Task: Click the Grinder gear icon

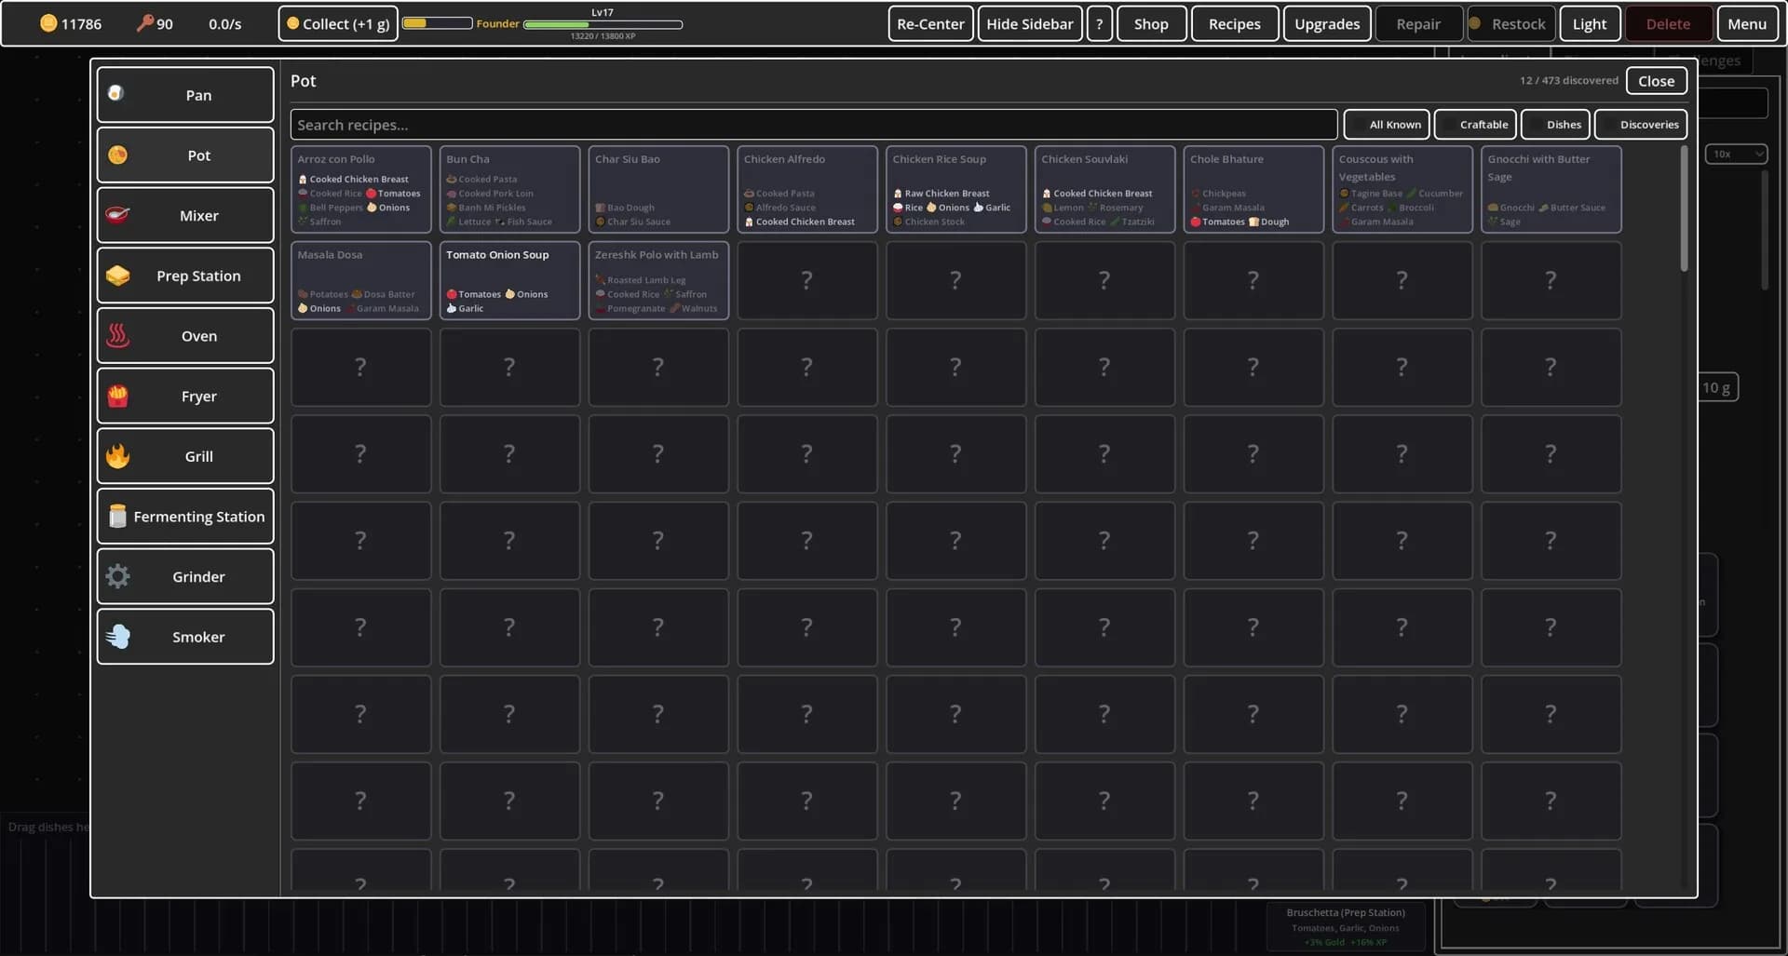Action: (x=117, y=576)
